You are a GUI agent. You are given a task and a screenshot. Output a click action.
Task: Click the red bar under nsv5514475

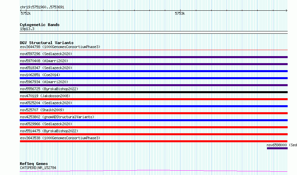(x=154, y=134)
